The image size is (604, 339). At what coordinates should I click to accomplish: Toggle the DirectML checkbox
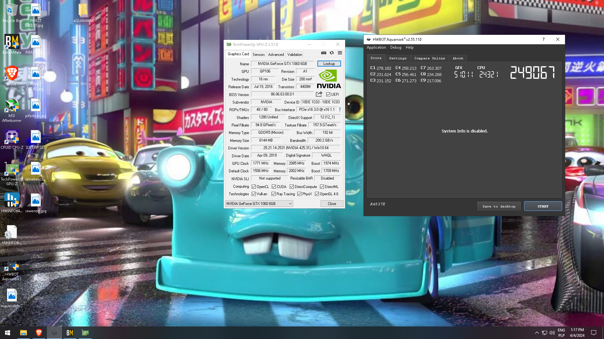pos(322,186)
